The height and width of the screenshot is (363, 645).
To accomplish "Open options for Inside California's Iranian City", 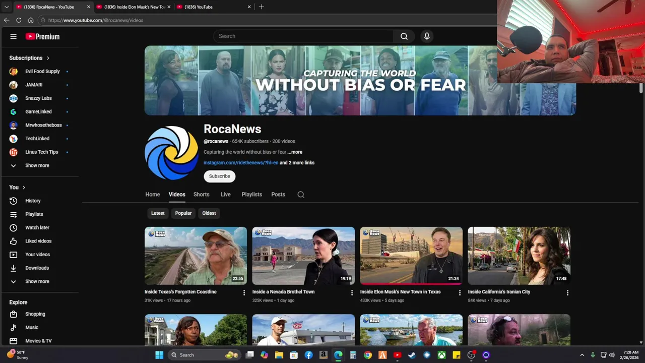I will tap(567, 292).
